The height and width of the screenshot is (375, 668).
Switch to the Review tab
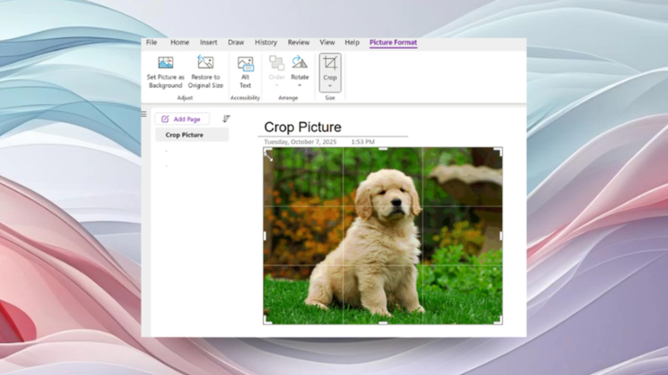298,42
